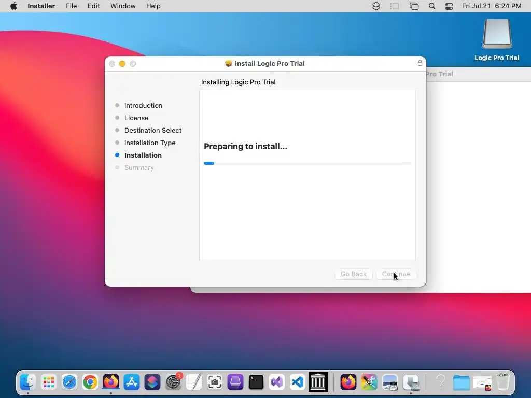Open TextEdit from the dock
Screen dimensions: 531x398
pos(194,382)
